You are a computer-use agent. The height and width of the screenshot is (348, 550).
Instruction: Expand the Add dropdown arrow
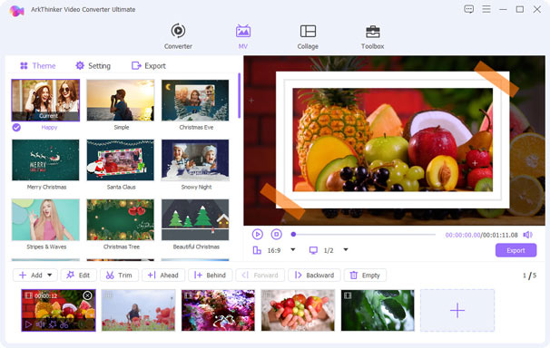click(x=50, y=275)
